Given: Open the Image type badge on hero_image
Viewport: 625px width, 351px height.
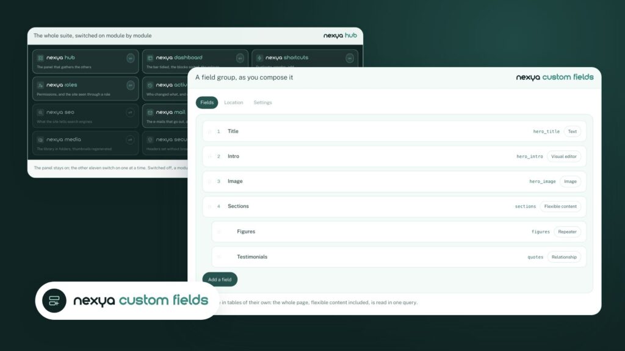Looking at the screenshot, I should [570, 182].
